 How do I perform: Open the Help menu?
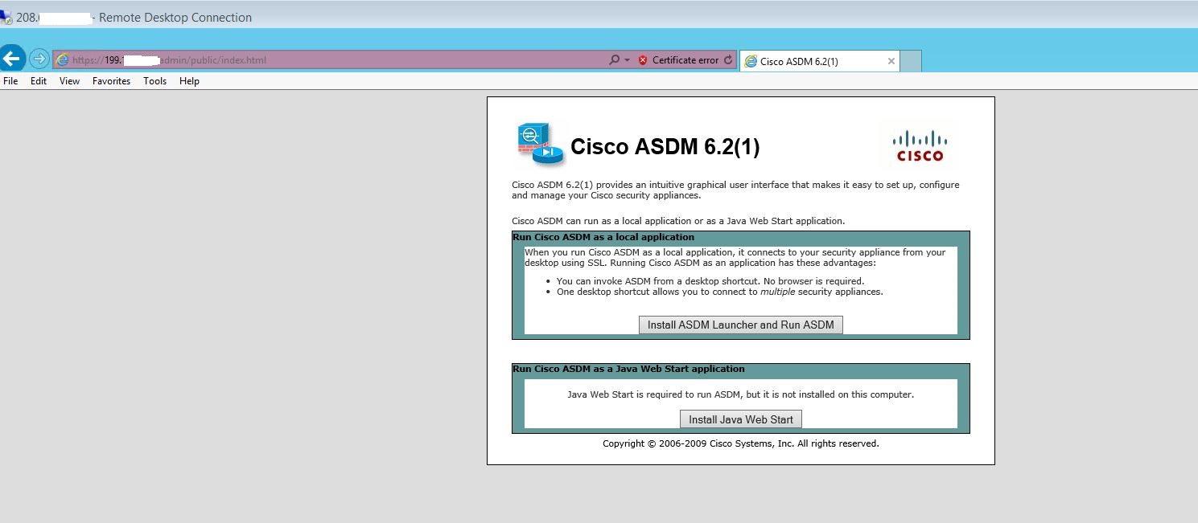189,81
